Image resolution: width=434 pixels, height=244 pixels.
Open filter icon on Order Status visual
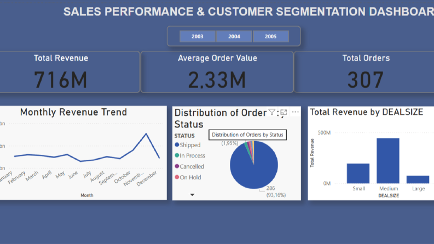(272, 112)
